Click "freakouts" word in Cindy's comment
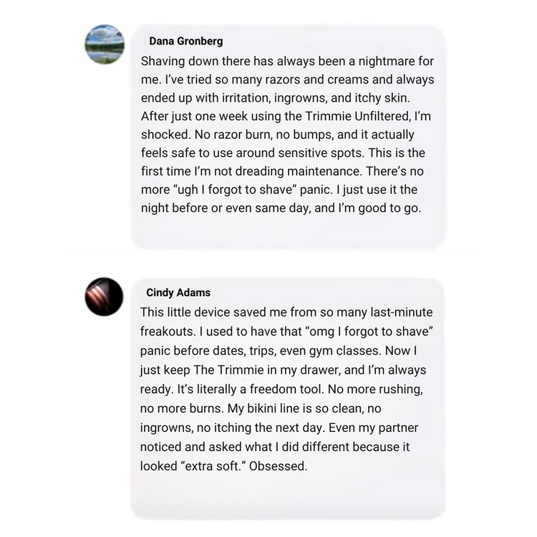The width and height of the screenshot is (537, 537). coord(170,332)
